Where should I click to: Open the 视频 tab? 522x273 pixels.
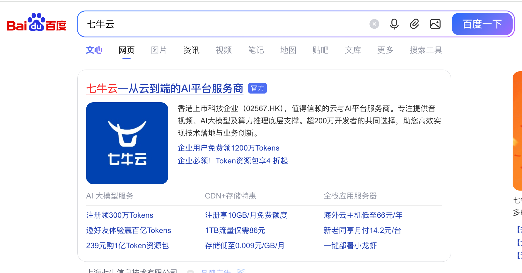(x=224, y=50)
